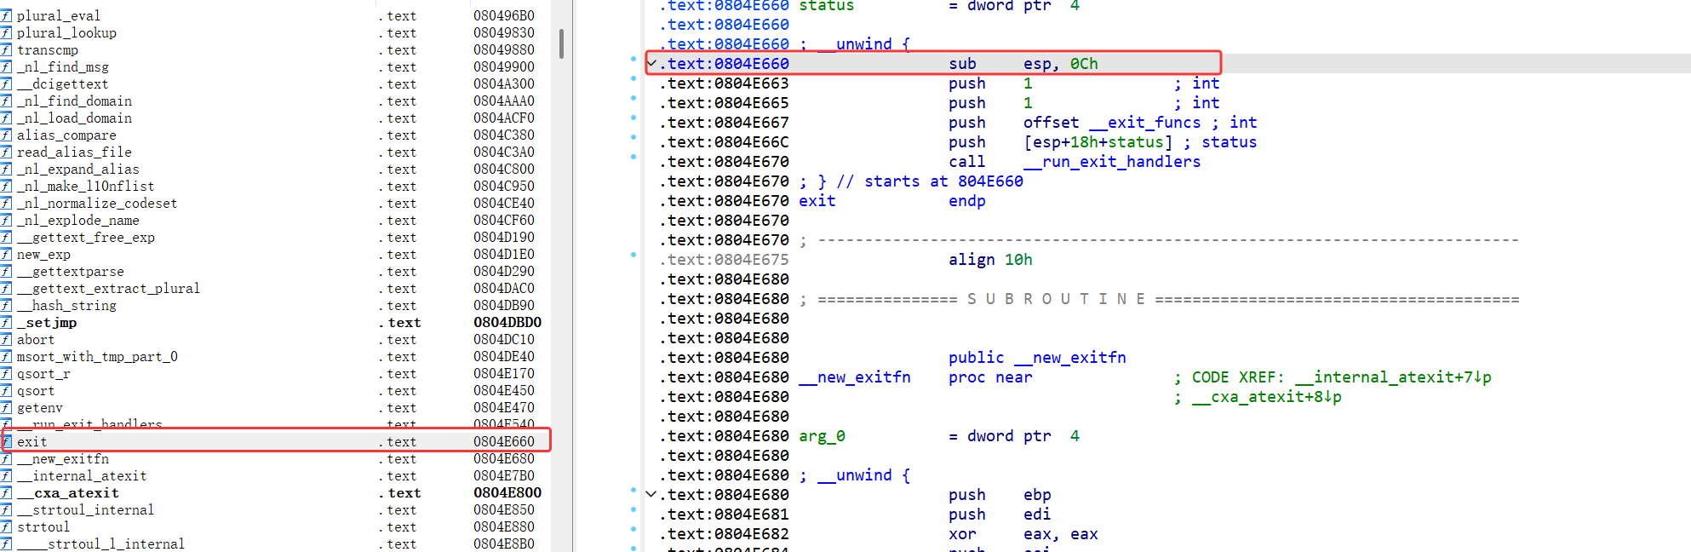Click the function icon next to abort

point(6,339)
